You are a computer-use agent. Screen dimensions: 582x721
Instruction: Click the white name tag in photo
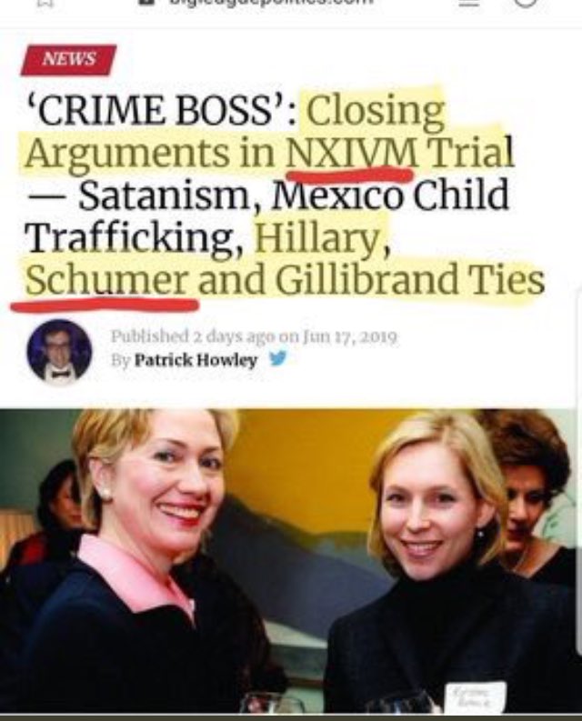pyautogui.click(x=476, y=696)
